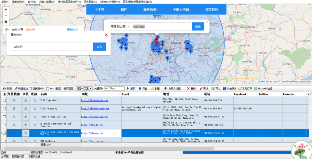Toggle fullscreen map view icon

pyautogui.click(x=6, y=22)
